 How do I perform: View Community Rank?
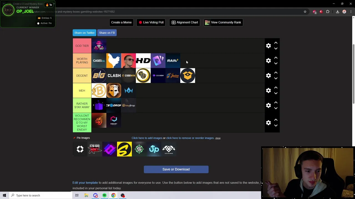click(x=223, y=22)
